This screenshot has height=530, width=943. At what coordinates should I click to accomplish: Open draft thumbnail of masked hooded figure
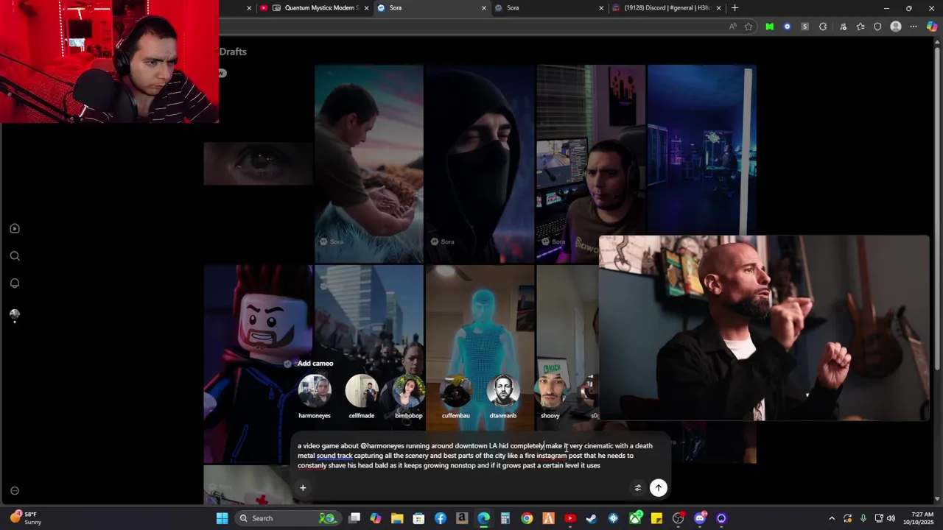coord(480,163)
